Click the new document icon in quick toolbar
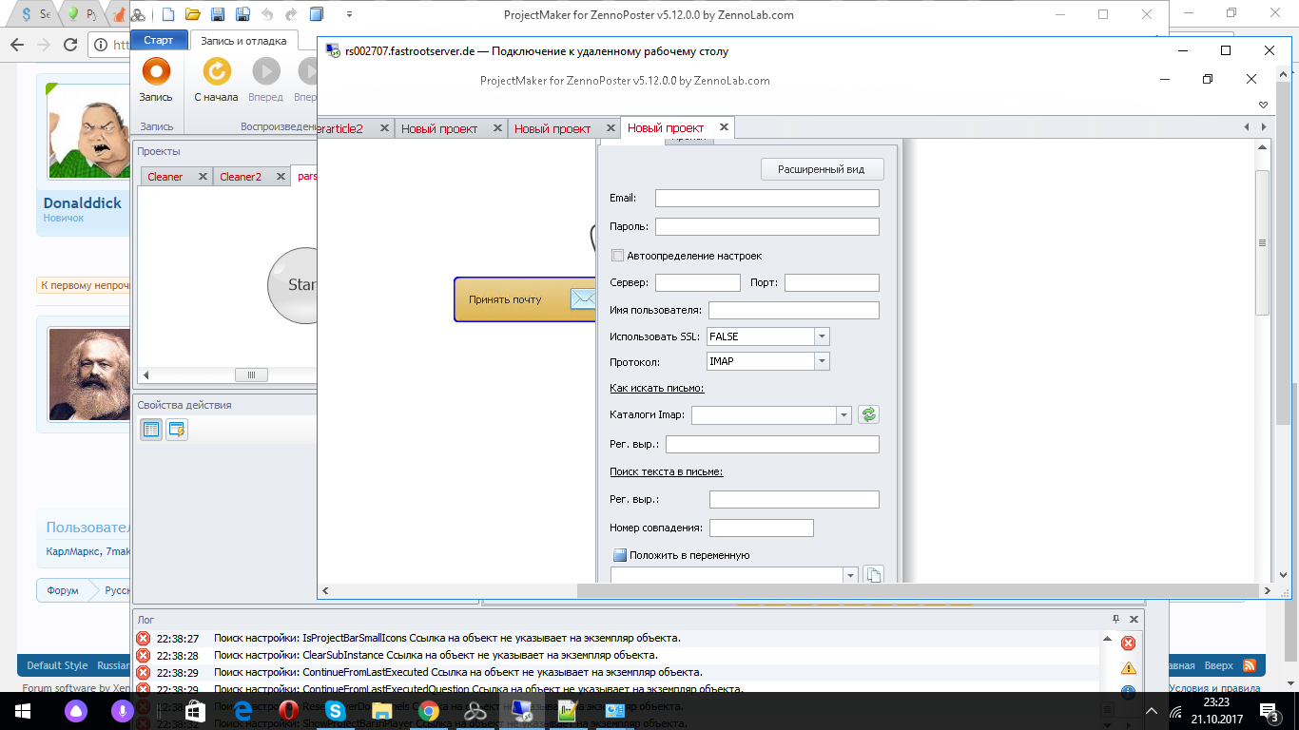The image size is (1299, 730). coord(168,14)
